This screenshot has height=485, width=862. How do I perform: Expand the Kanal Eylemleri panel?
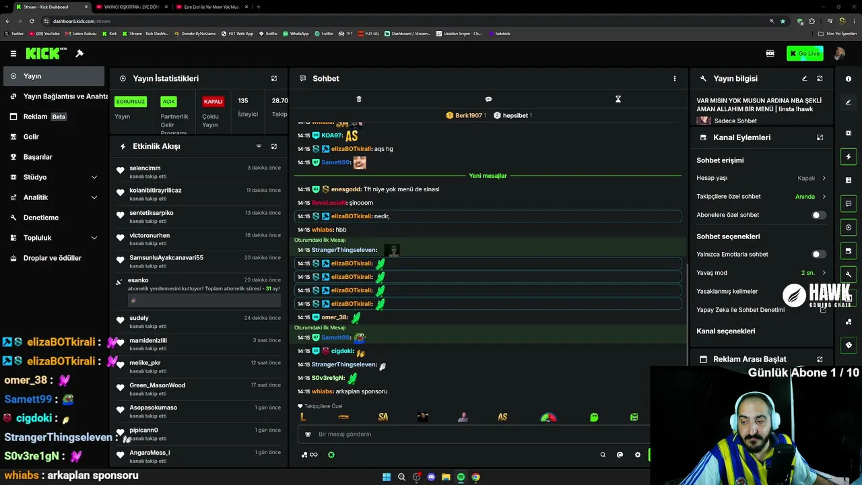(x=820, y=137)
